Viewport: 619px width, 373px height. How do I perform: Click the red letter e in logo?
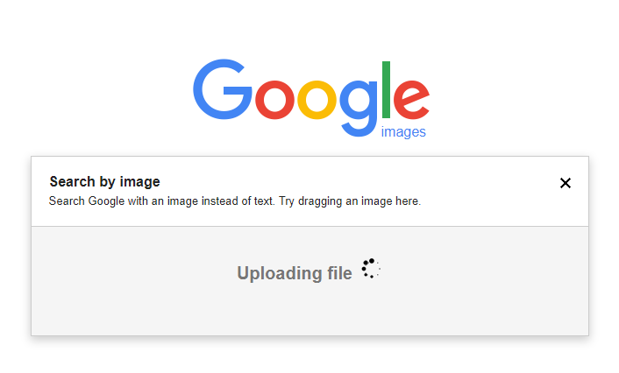[410, 98]
